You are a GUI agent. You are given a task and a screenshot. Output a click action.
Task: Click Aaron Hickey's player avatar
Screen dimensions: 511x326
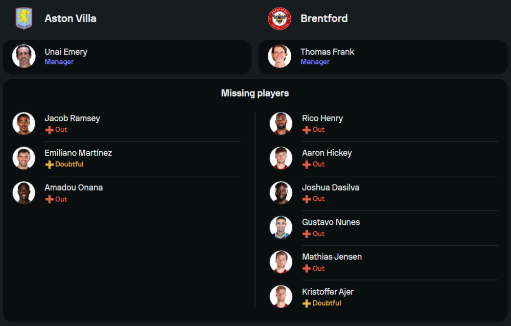click(281, 158)
